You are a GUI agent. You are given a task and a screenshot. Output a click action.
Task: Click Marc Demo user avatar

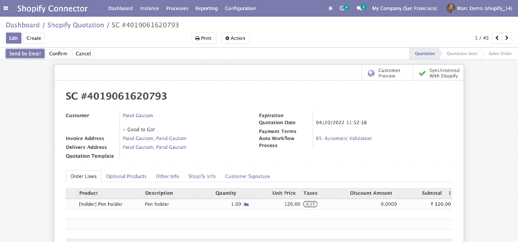point(451,8)
